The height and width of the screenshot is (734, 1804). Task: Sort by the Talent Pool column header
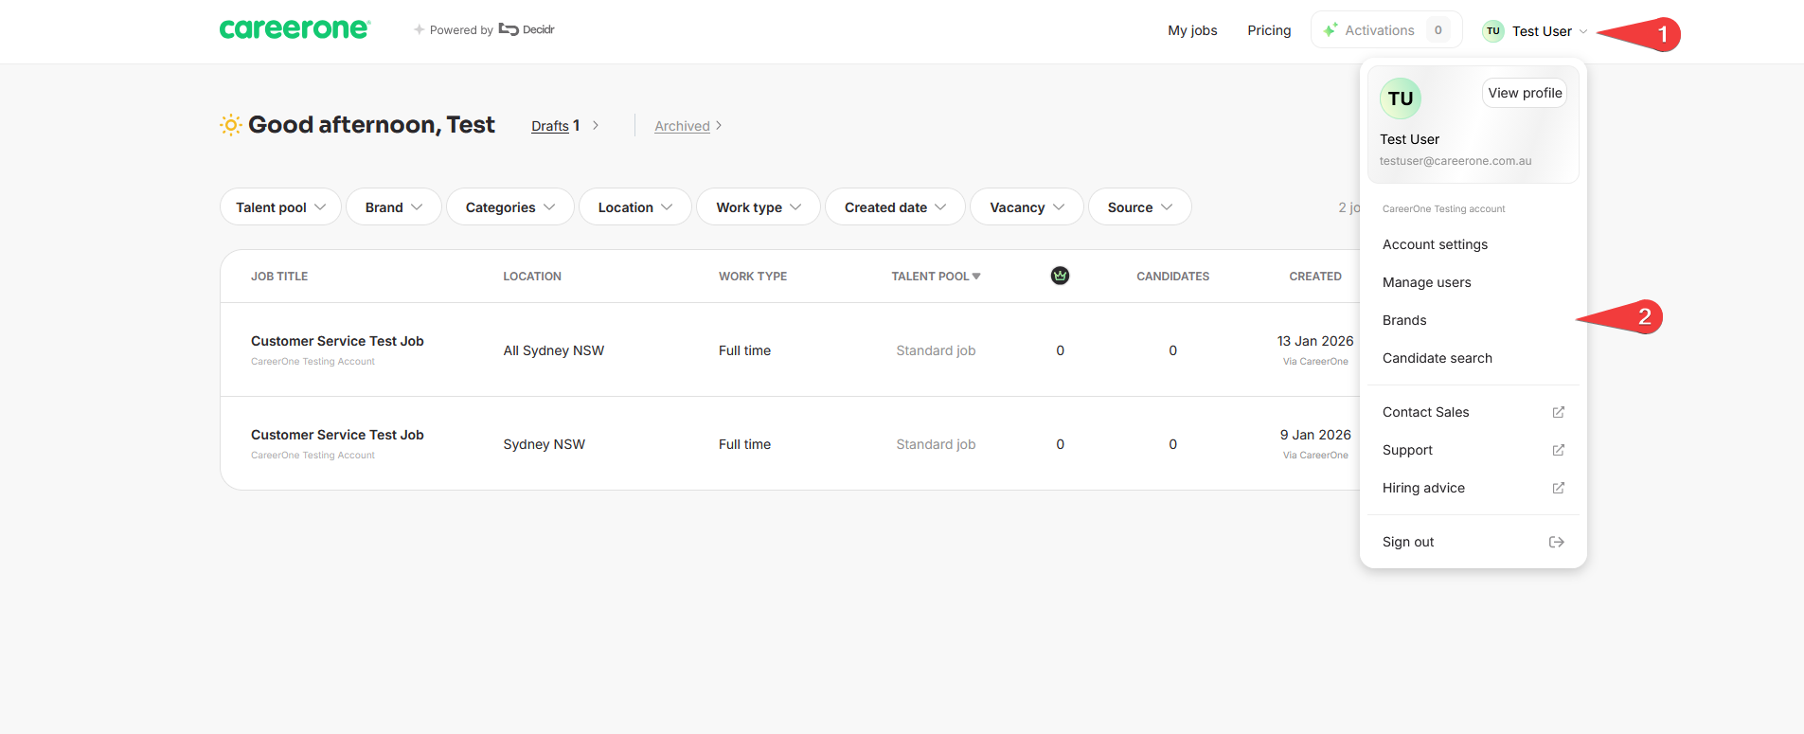pos(936,277)
